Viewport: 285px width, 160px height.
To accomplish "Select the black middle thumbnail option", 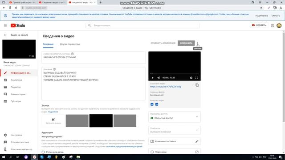I will tap(101, 120).
